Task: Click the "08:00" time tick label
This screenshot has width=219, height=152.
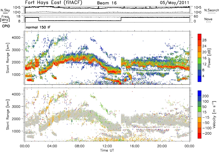Action: click(x=80, y=146)
